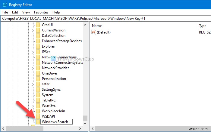This screenshot has height=132, width=211.
Task: Click the System folder icon
Action: pyautogui.click(x=38, y=95)
